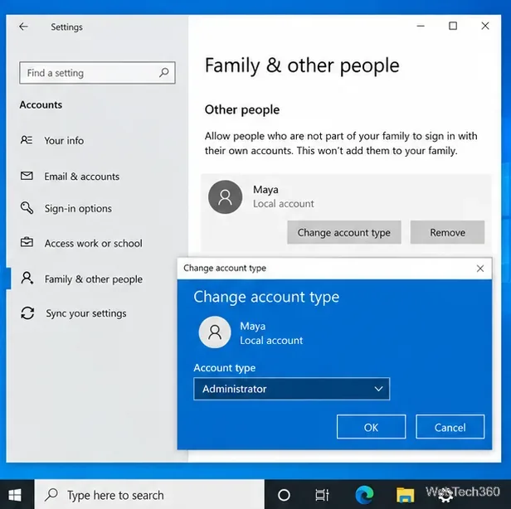Screen dimensions: 511x509
Task: Click the Cortana circle on the taskbar
Action: 284,495
